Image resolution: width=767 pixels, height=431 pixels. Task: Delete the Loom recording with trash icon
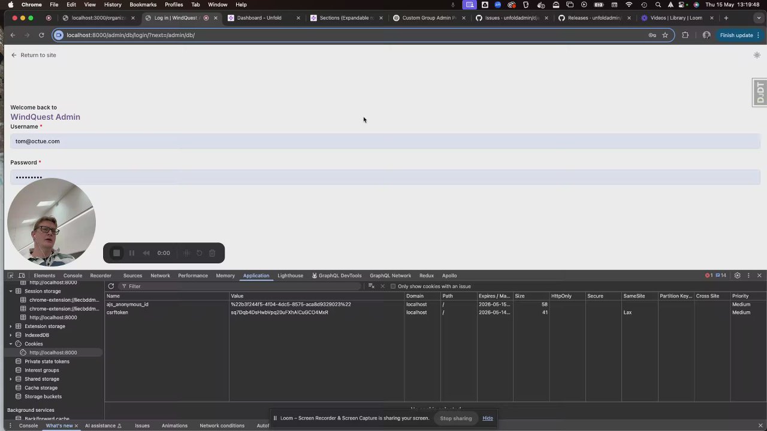pyautogui.click(x=212, y=253)
